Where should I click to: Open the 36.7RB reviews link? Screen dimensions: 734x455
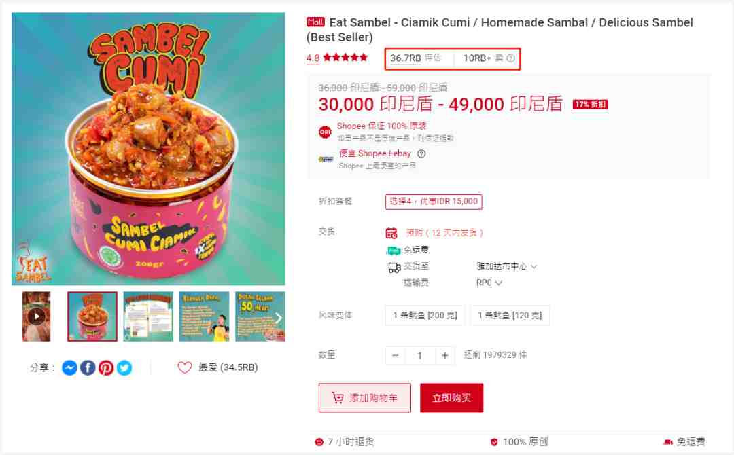[416, 58]
